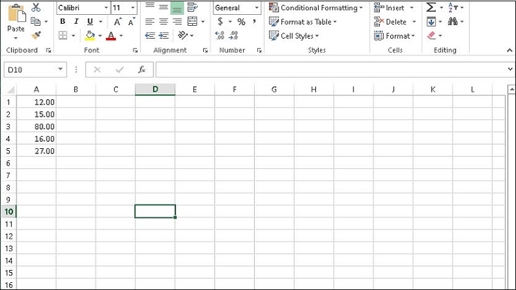Screen dimensions: 516x290
Task: Open Format cells menu
Action: pos(395,35)
